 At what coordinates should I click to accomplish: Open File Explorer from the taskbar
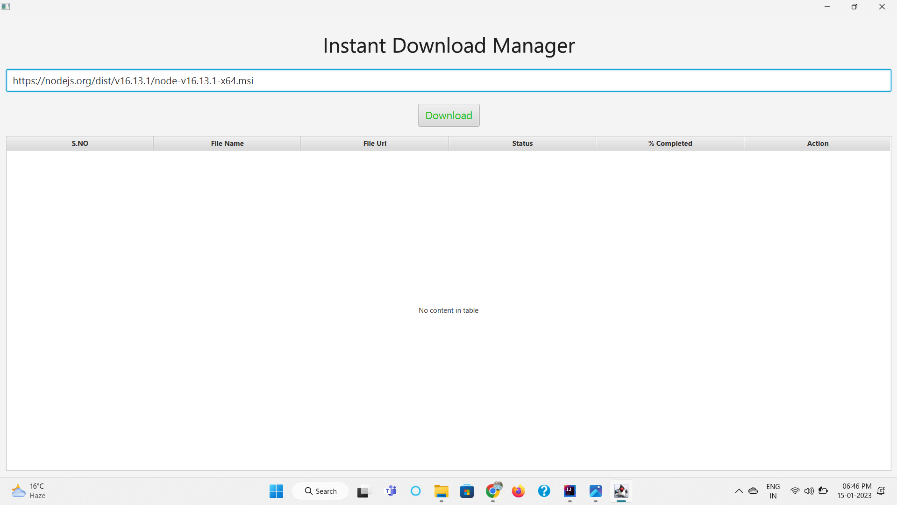tap(441, 491)
